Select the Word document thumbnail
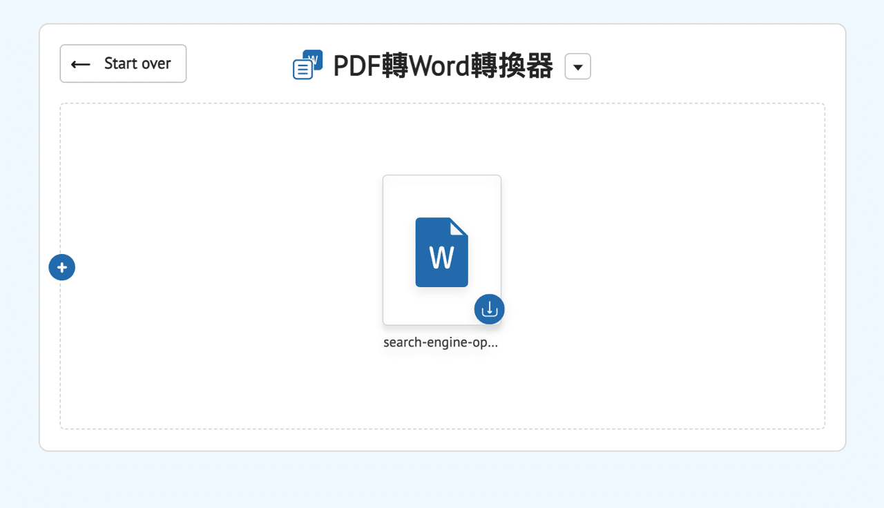 click(442, 250)
